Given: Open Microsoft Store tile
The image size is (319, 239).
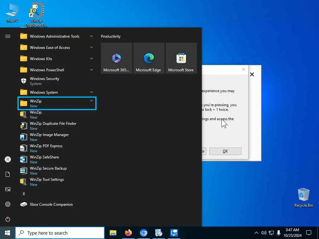Looking at the screenshot, I should [181, 58].
